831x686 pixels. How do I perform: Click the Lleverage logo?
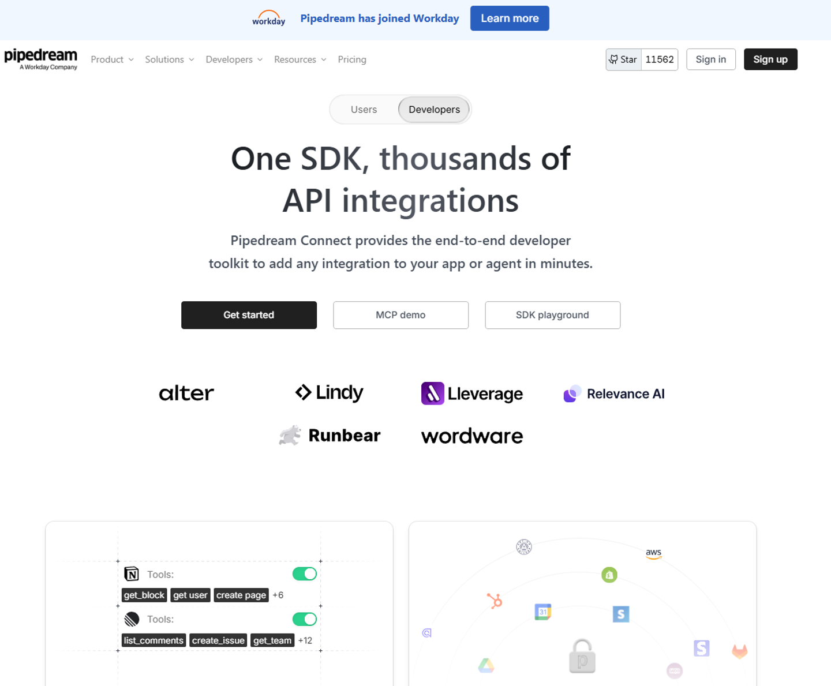click(x=472, y=393)
